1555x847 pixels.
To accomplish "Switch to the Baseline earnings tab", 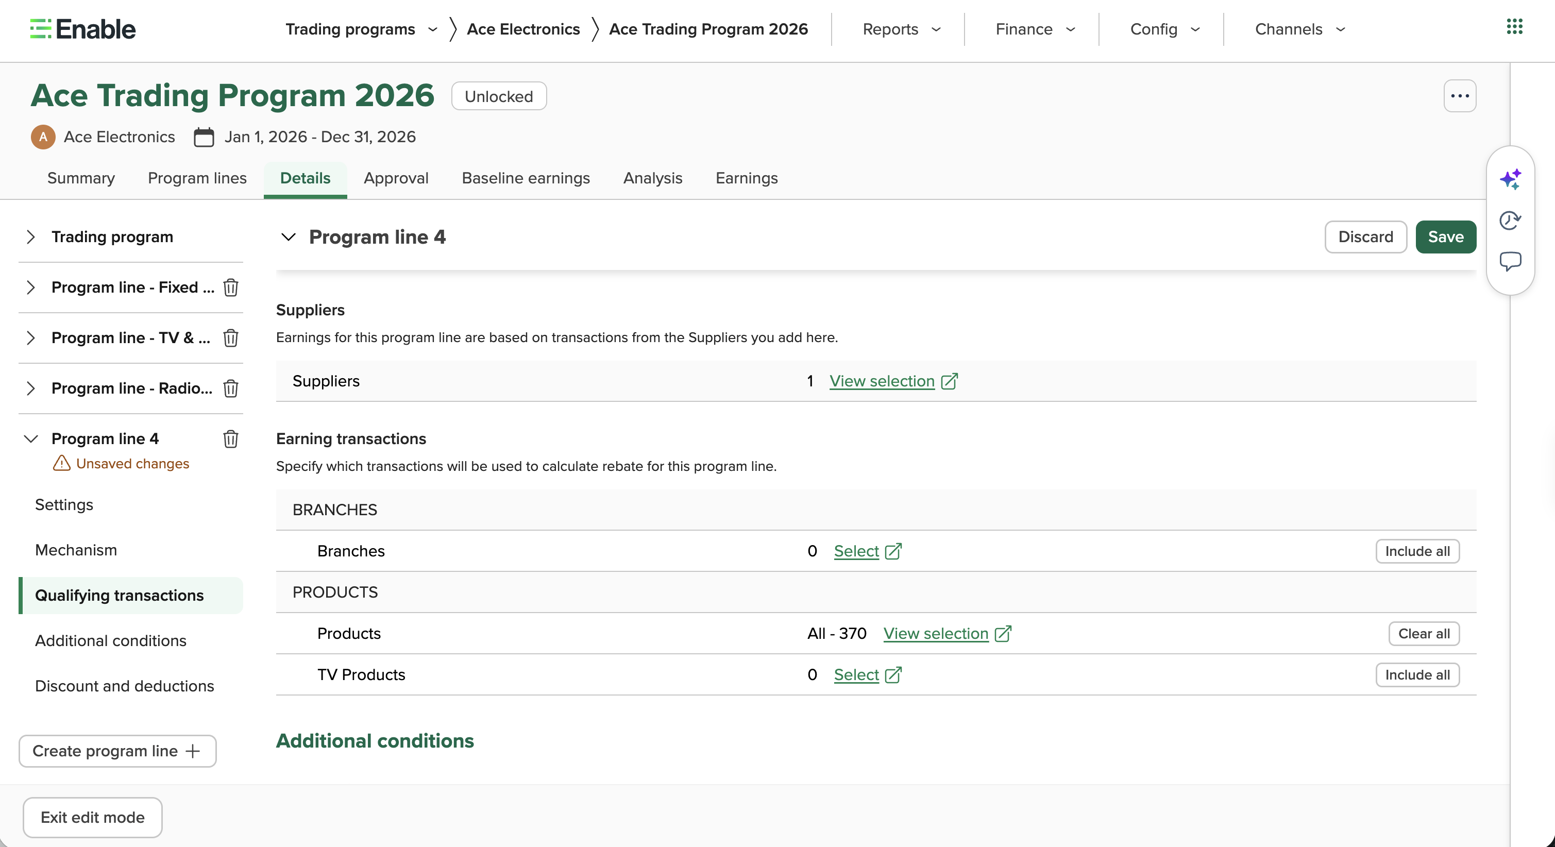I will click(526, 178).
